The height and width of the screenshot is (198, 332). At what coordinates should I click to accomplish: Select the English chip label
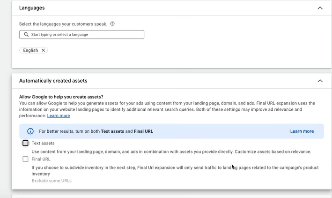point(30,50)
